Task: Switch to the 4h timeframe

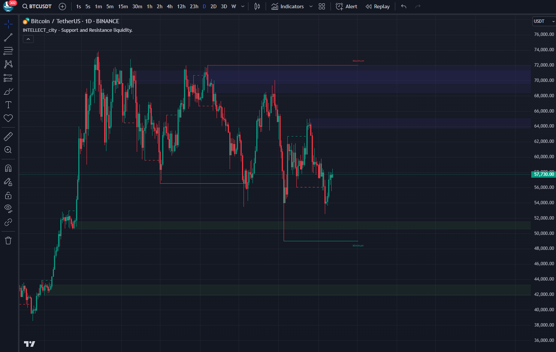Action: [x=170, y=6]
